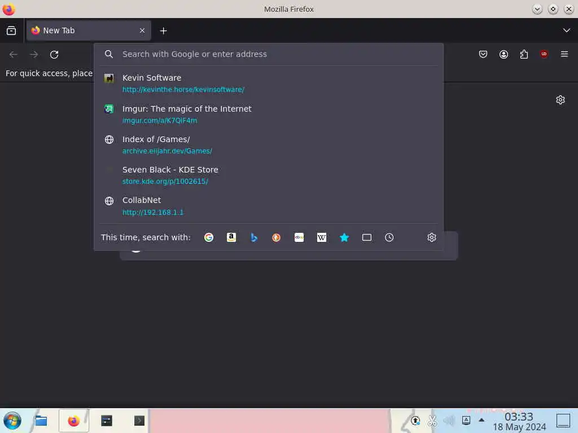Go back one page

tap(14, 55)
